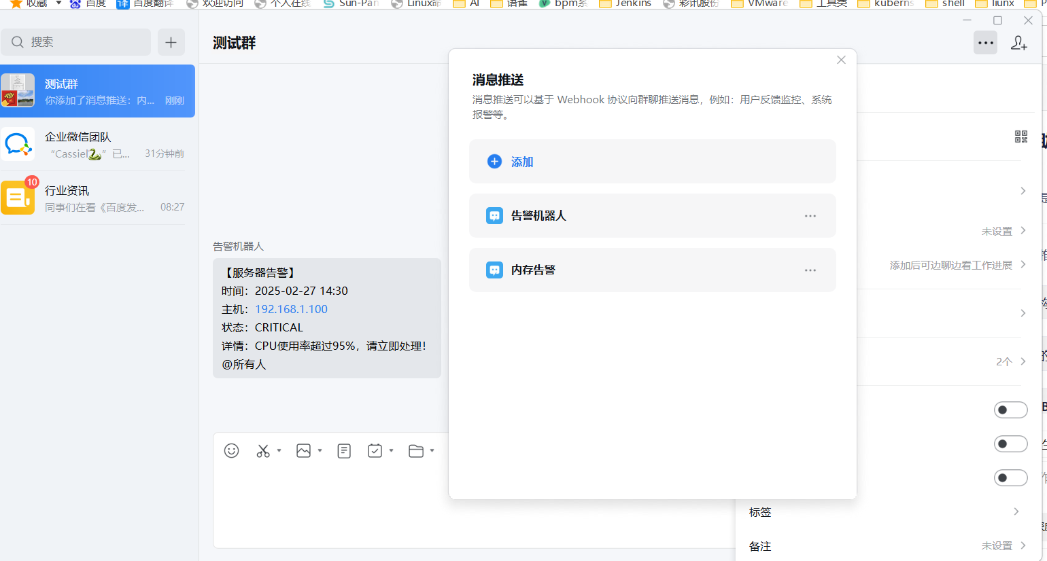Focus the 搜索 search field
The height and width of the screenshot is (561, 1047).
click(x=75, y=42)
